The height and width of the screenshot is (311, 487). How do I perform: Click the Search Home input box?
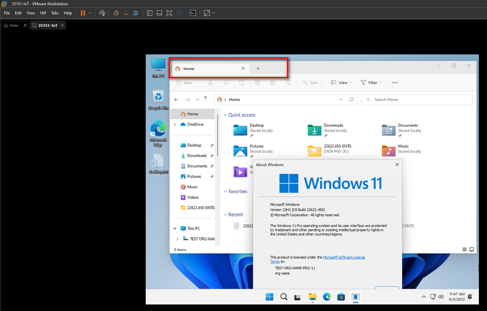417,100
